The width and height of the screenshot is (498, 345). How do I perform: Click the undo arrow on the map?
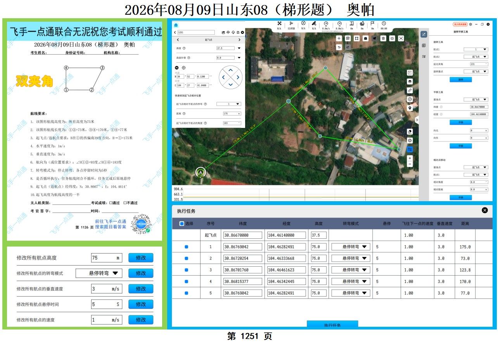[339, 47]
